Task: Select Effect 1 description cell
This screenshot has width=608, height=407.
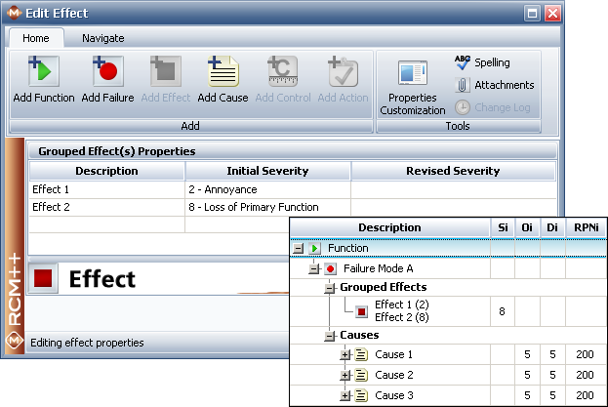Action: (x=106, y=189)
